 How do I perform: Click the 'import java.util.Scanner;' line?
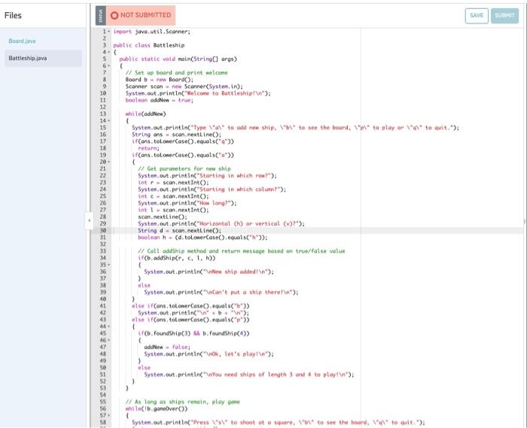coord(151,32)
